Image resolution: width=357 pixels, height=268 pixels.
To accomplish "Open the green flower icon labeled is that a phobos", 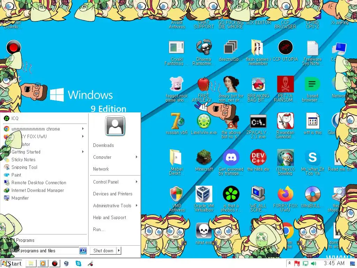I will (x=231, y=194).
